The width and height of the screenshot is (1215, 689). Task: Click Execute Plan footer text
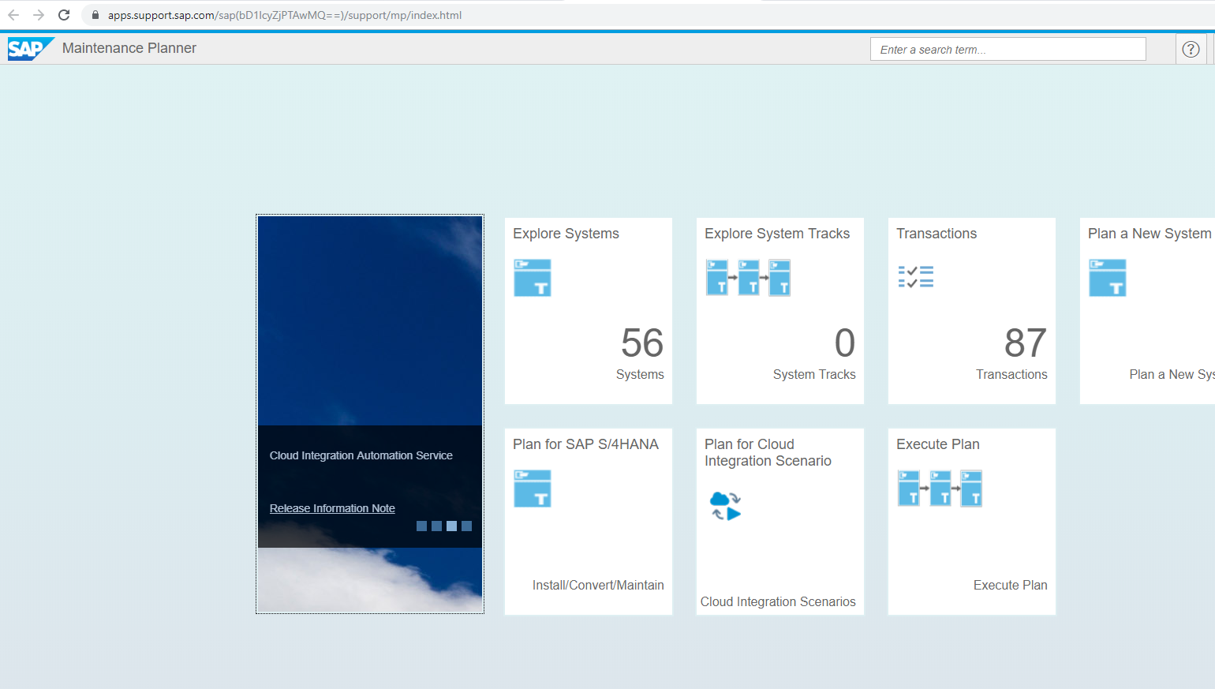(1011, 585)
